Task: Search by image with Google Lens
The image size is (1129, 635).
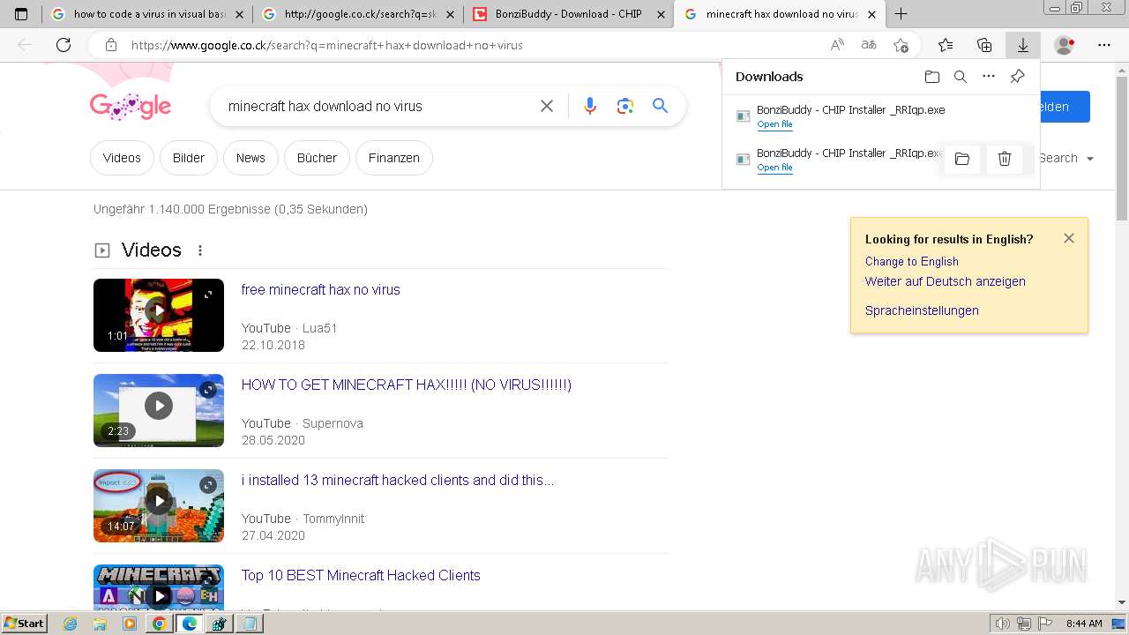Action: point(625,106)
